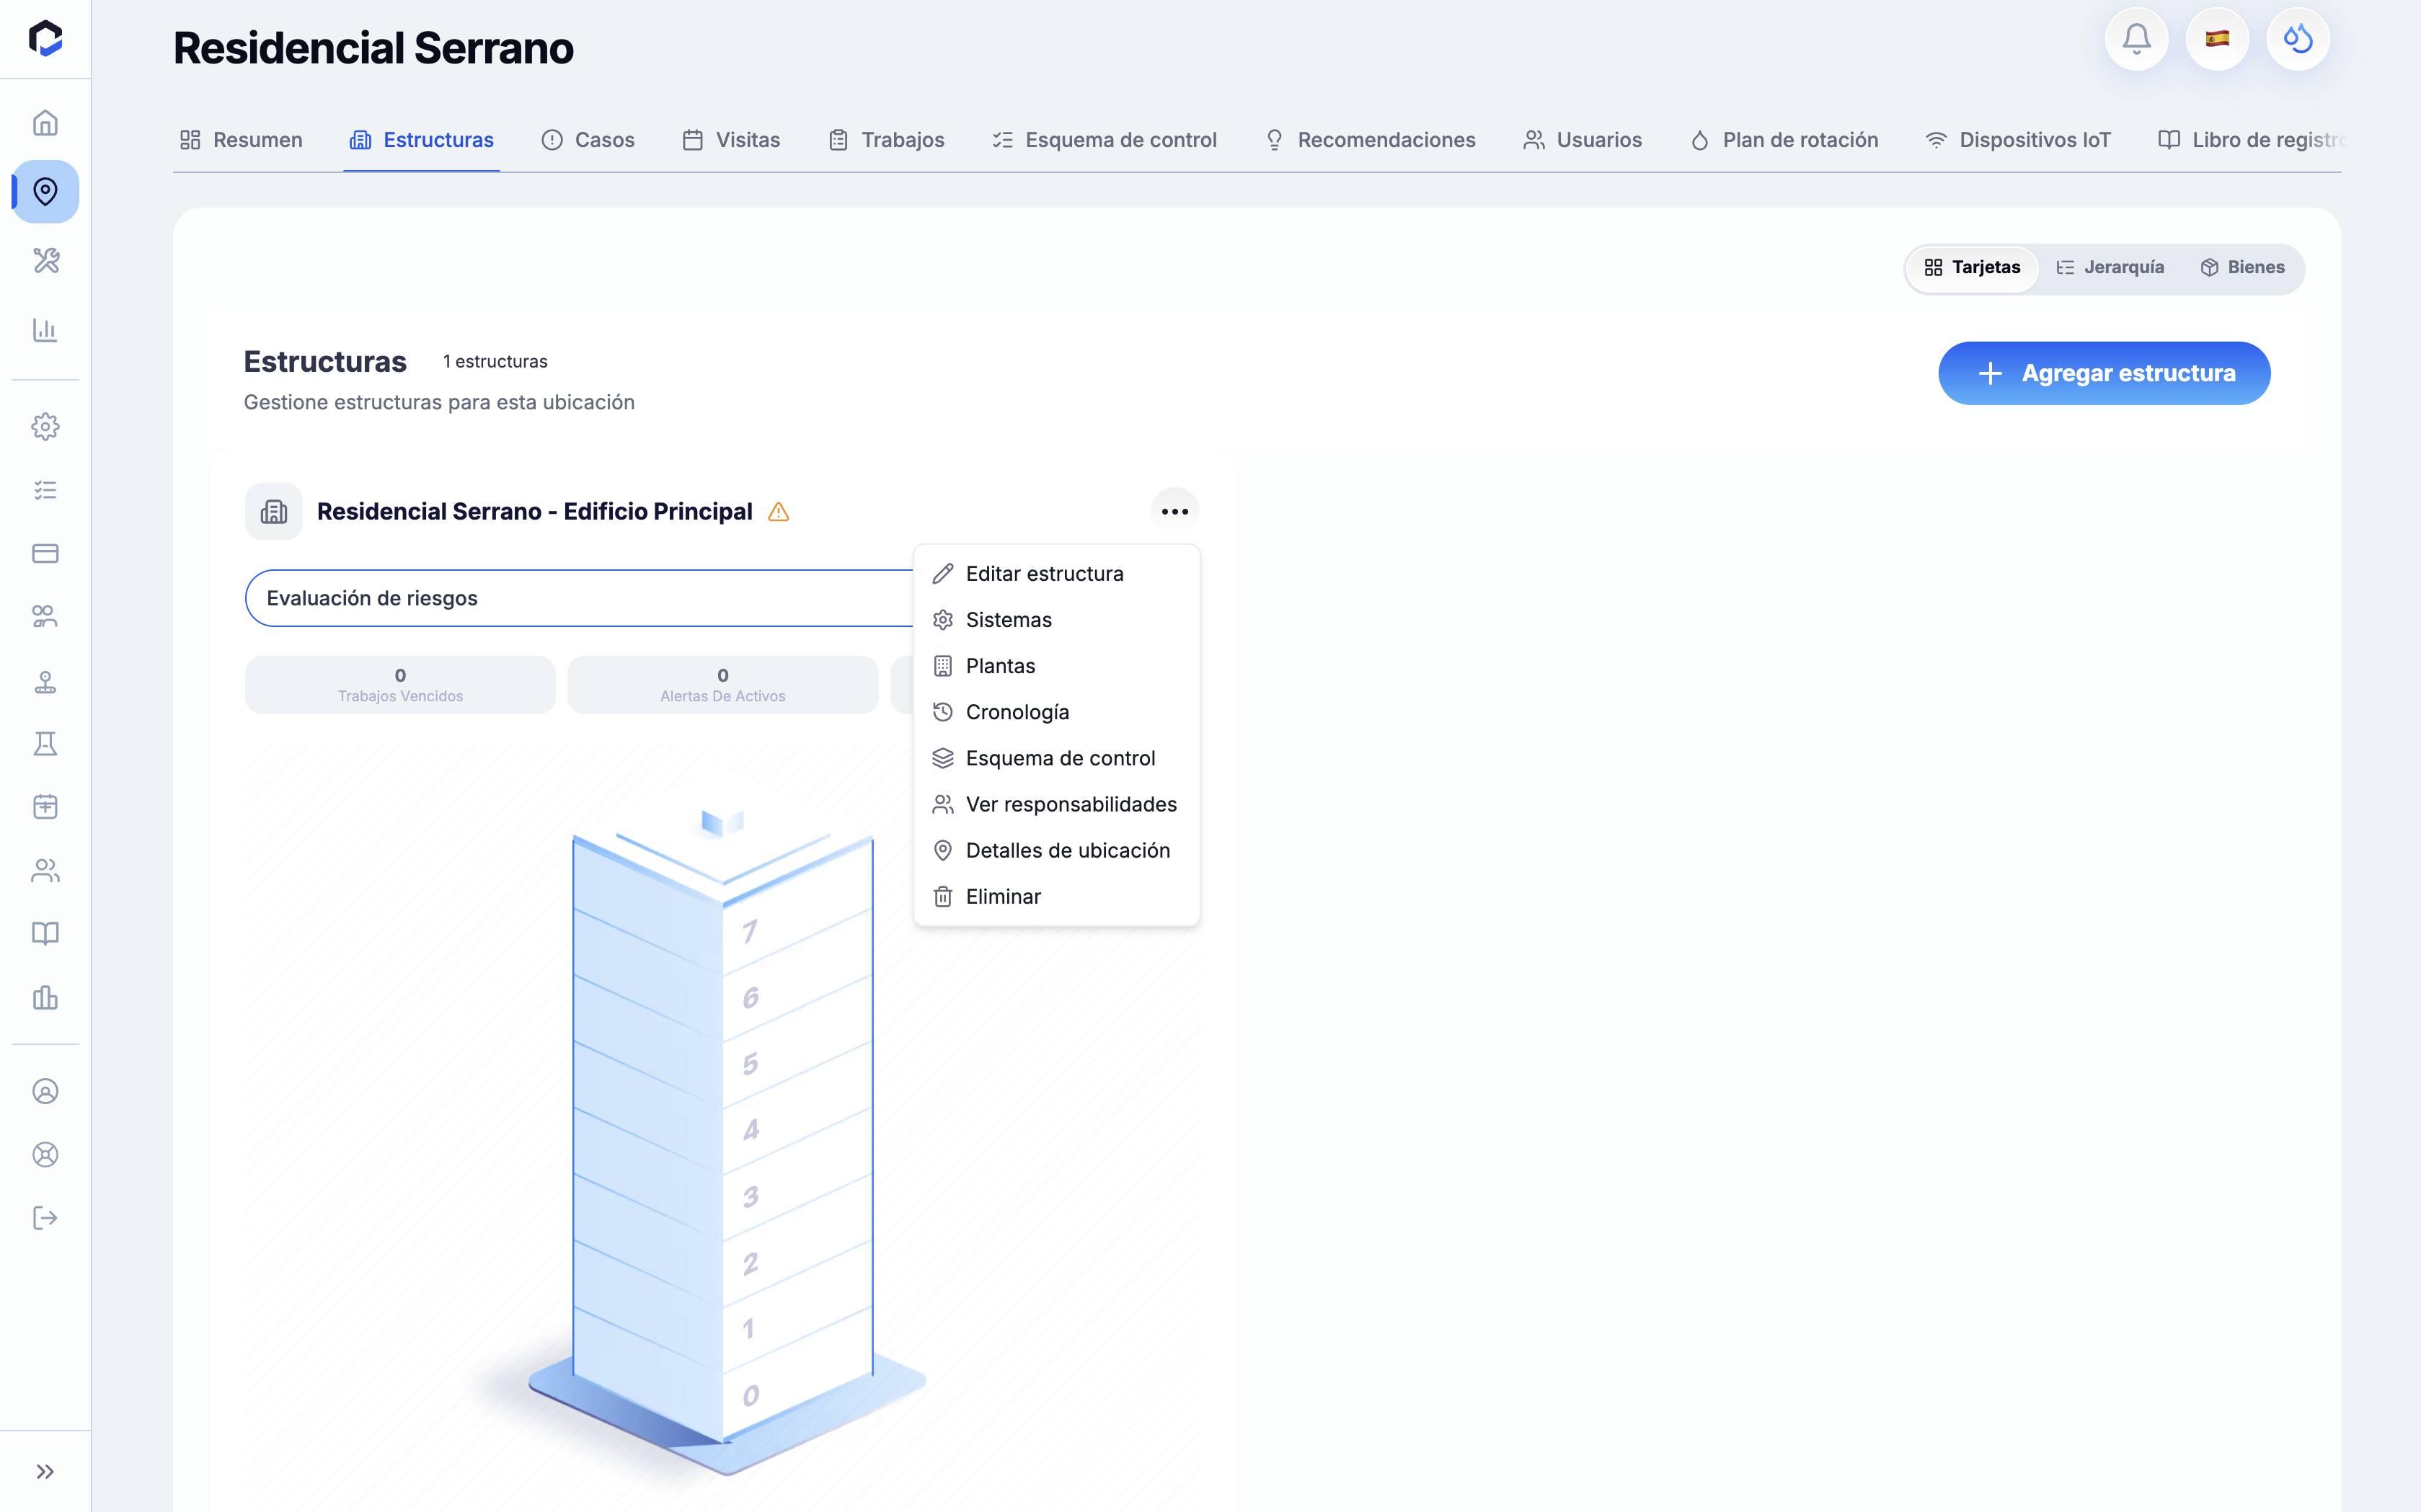Open the users sidebar icon

(45, 870)
